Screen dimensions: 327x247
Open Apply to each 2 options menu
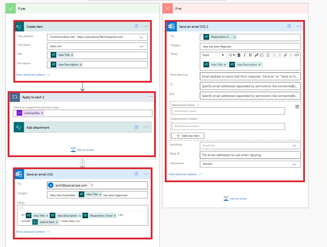pyautogui.click(x=150, y=97)
